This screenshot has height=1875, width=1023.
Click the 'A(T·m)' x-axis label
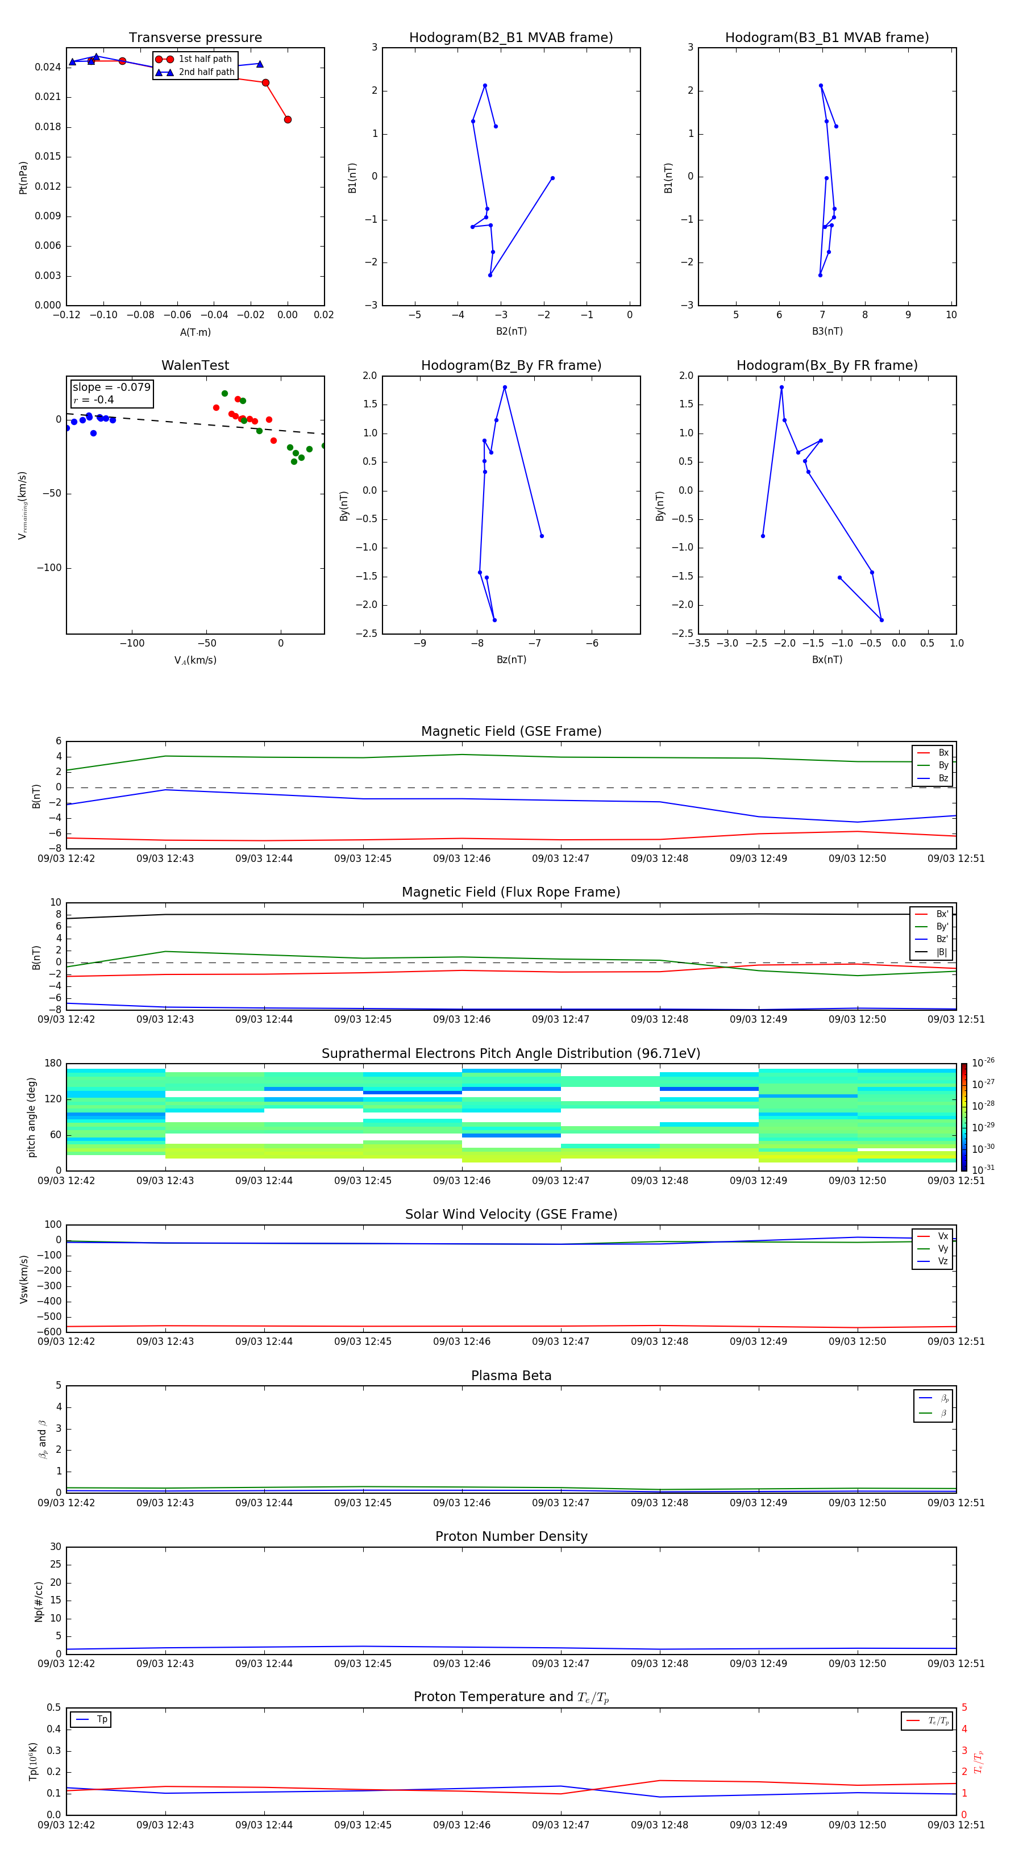[195, 332]
